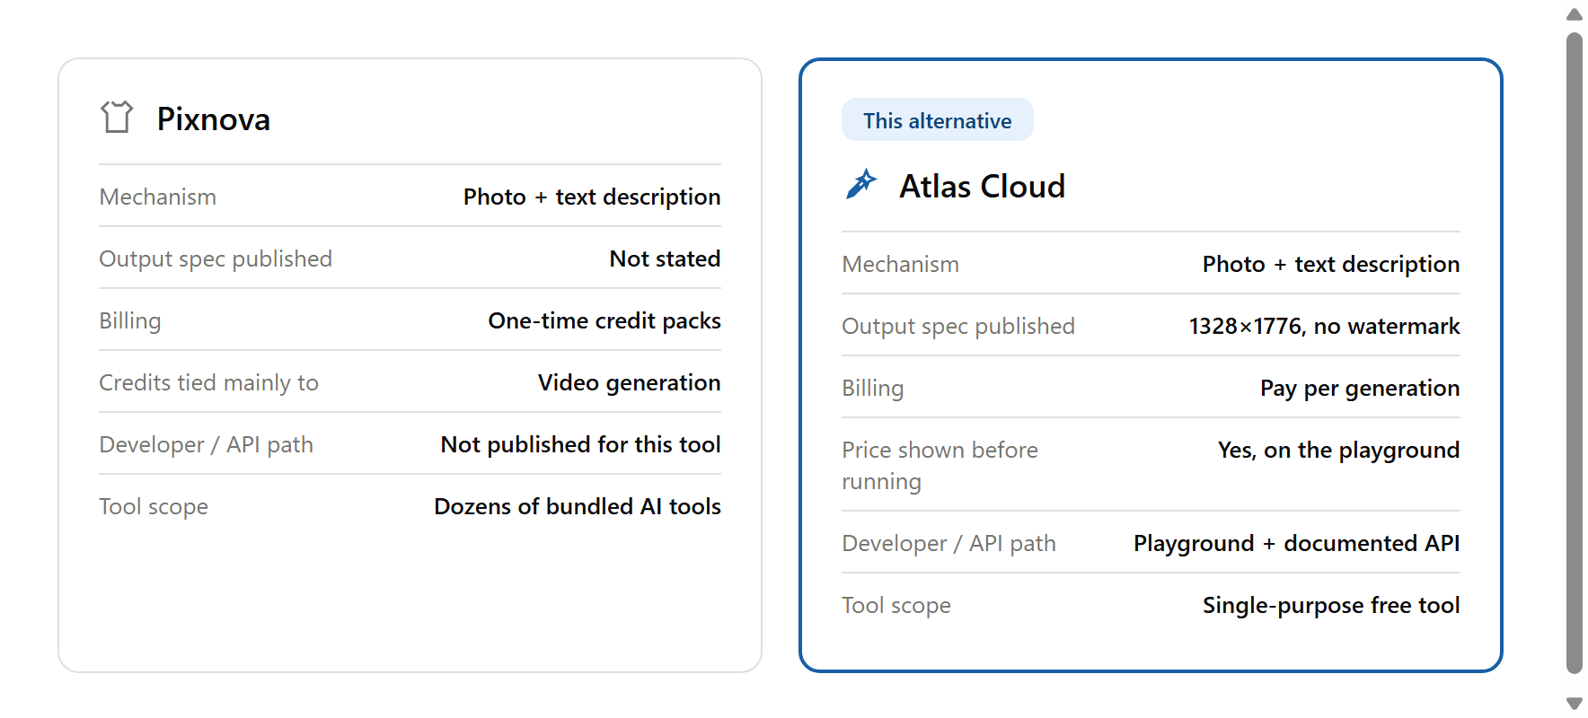This screenshot has height=718, width=1588.
Task: Click 'Single-purpose free tool' value
Action: coord(1331,605)
